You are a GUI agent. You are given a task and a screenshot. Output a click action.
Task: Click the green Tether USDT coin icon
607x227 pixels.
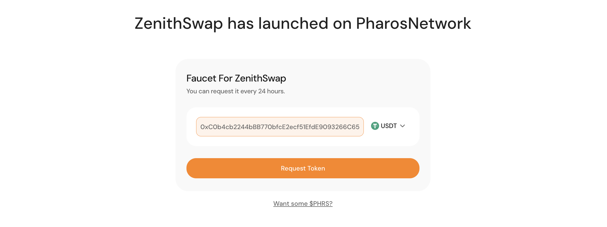tap(375, 126)
